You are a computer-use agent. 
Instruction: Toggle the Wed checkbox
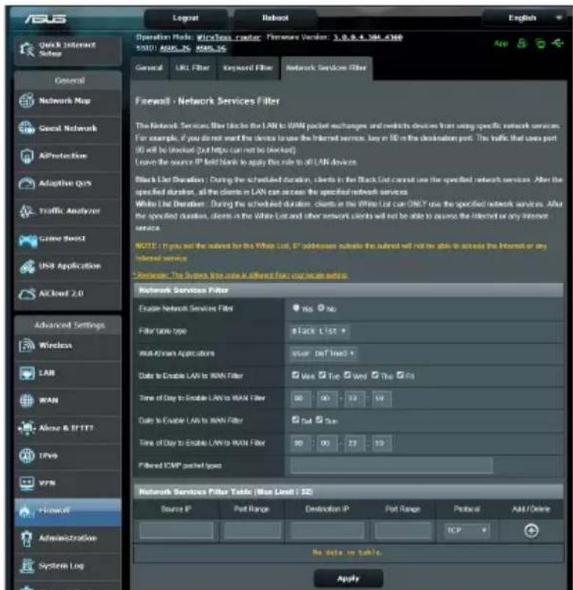(x=348, y=375)
